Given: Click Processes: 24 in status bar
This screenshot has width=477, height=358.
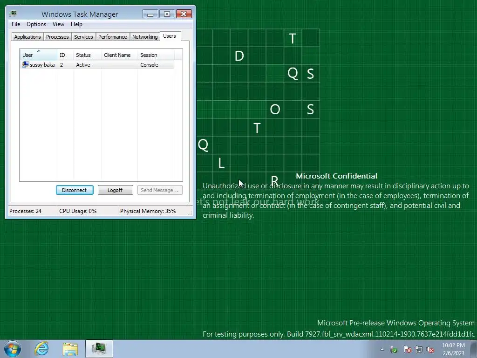Looking at the screenshot, I should click(25, 211).
